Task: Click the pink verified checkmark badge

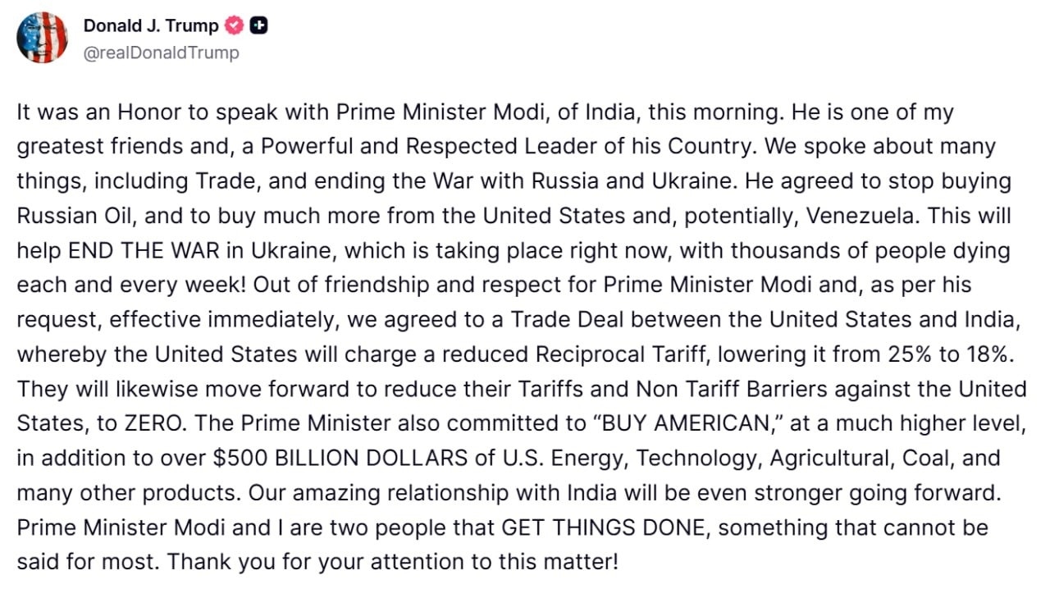Action: click(234, 26)
